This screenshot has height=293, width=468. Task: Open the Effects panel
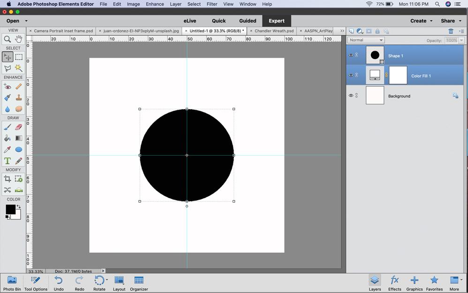394,283
